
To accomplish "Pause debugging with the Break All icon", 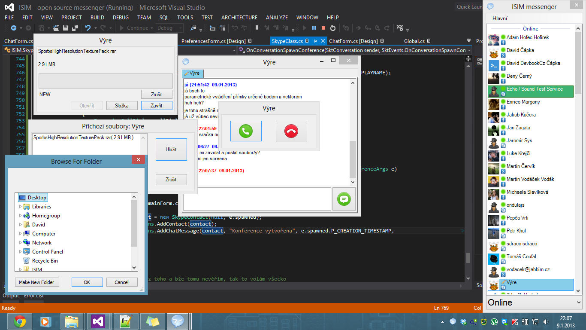I will click(x=314, y=28).
